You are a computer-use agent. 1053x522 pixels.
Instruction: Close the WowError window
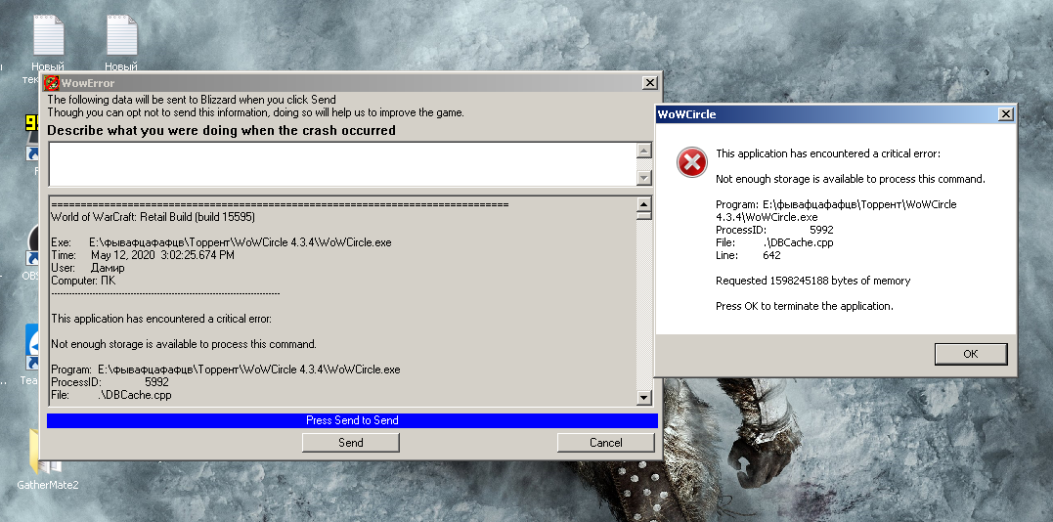[649, 83]
